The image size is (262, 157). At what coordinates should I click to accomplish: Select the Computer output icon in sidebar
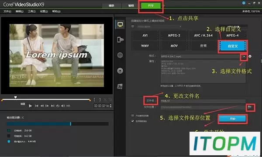point(120,25)
